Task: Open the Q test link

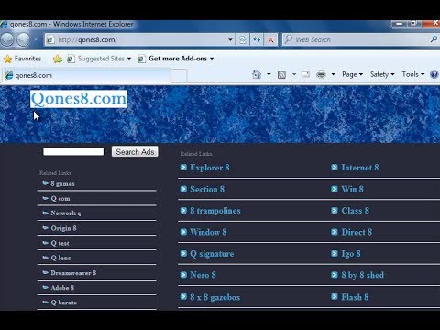Action: (60, 243)
